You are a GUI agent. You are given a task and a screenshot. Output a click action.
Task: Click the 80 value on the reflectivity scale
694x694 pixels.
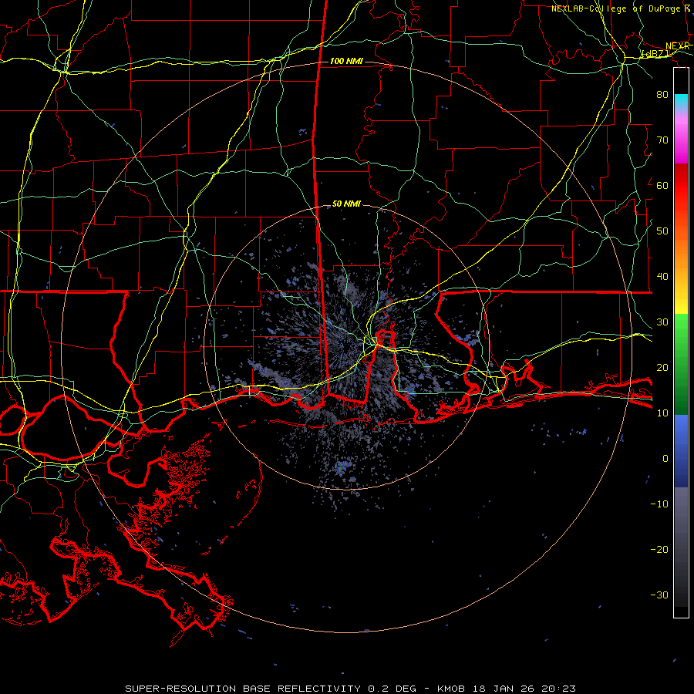pos(662,94)
